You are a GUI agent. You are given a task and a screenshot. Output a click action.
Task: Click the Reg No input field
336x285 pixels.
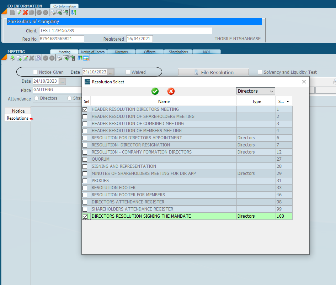(62, 39)
